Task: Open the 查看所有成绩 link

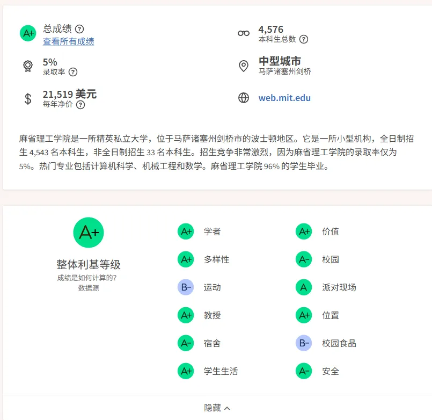Action: (68, 42)
